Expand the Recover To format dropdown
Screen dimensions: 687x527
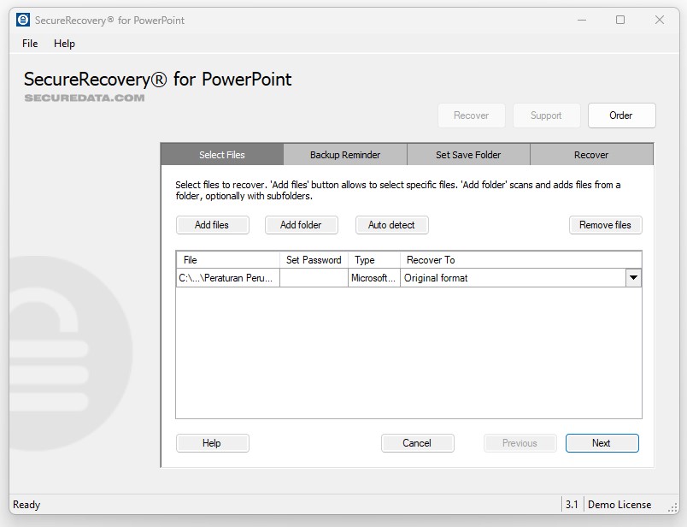coord(633,277)
